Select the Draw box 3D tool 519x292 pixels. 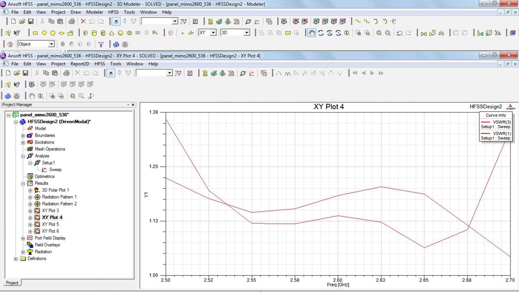pyautogui.click(x=86, y=33)
